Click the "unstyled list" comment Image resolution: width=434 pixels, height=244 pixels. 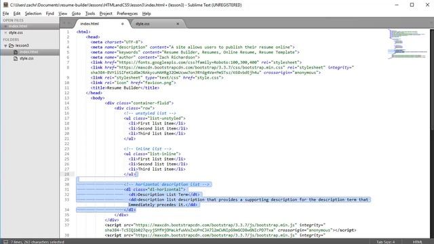click(150, 113)
